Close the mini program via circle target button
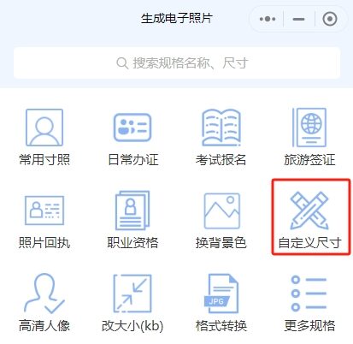Image resolution: width=353 pixels, height=344 pixels. click(330, 19)
